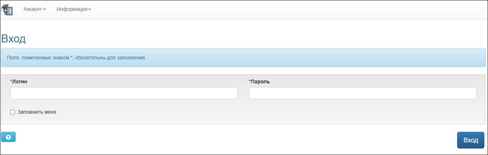Open the Информация menu
The width and height of the screenshot is (488, 155).
tap(72, 9)
